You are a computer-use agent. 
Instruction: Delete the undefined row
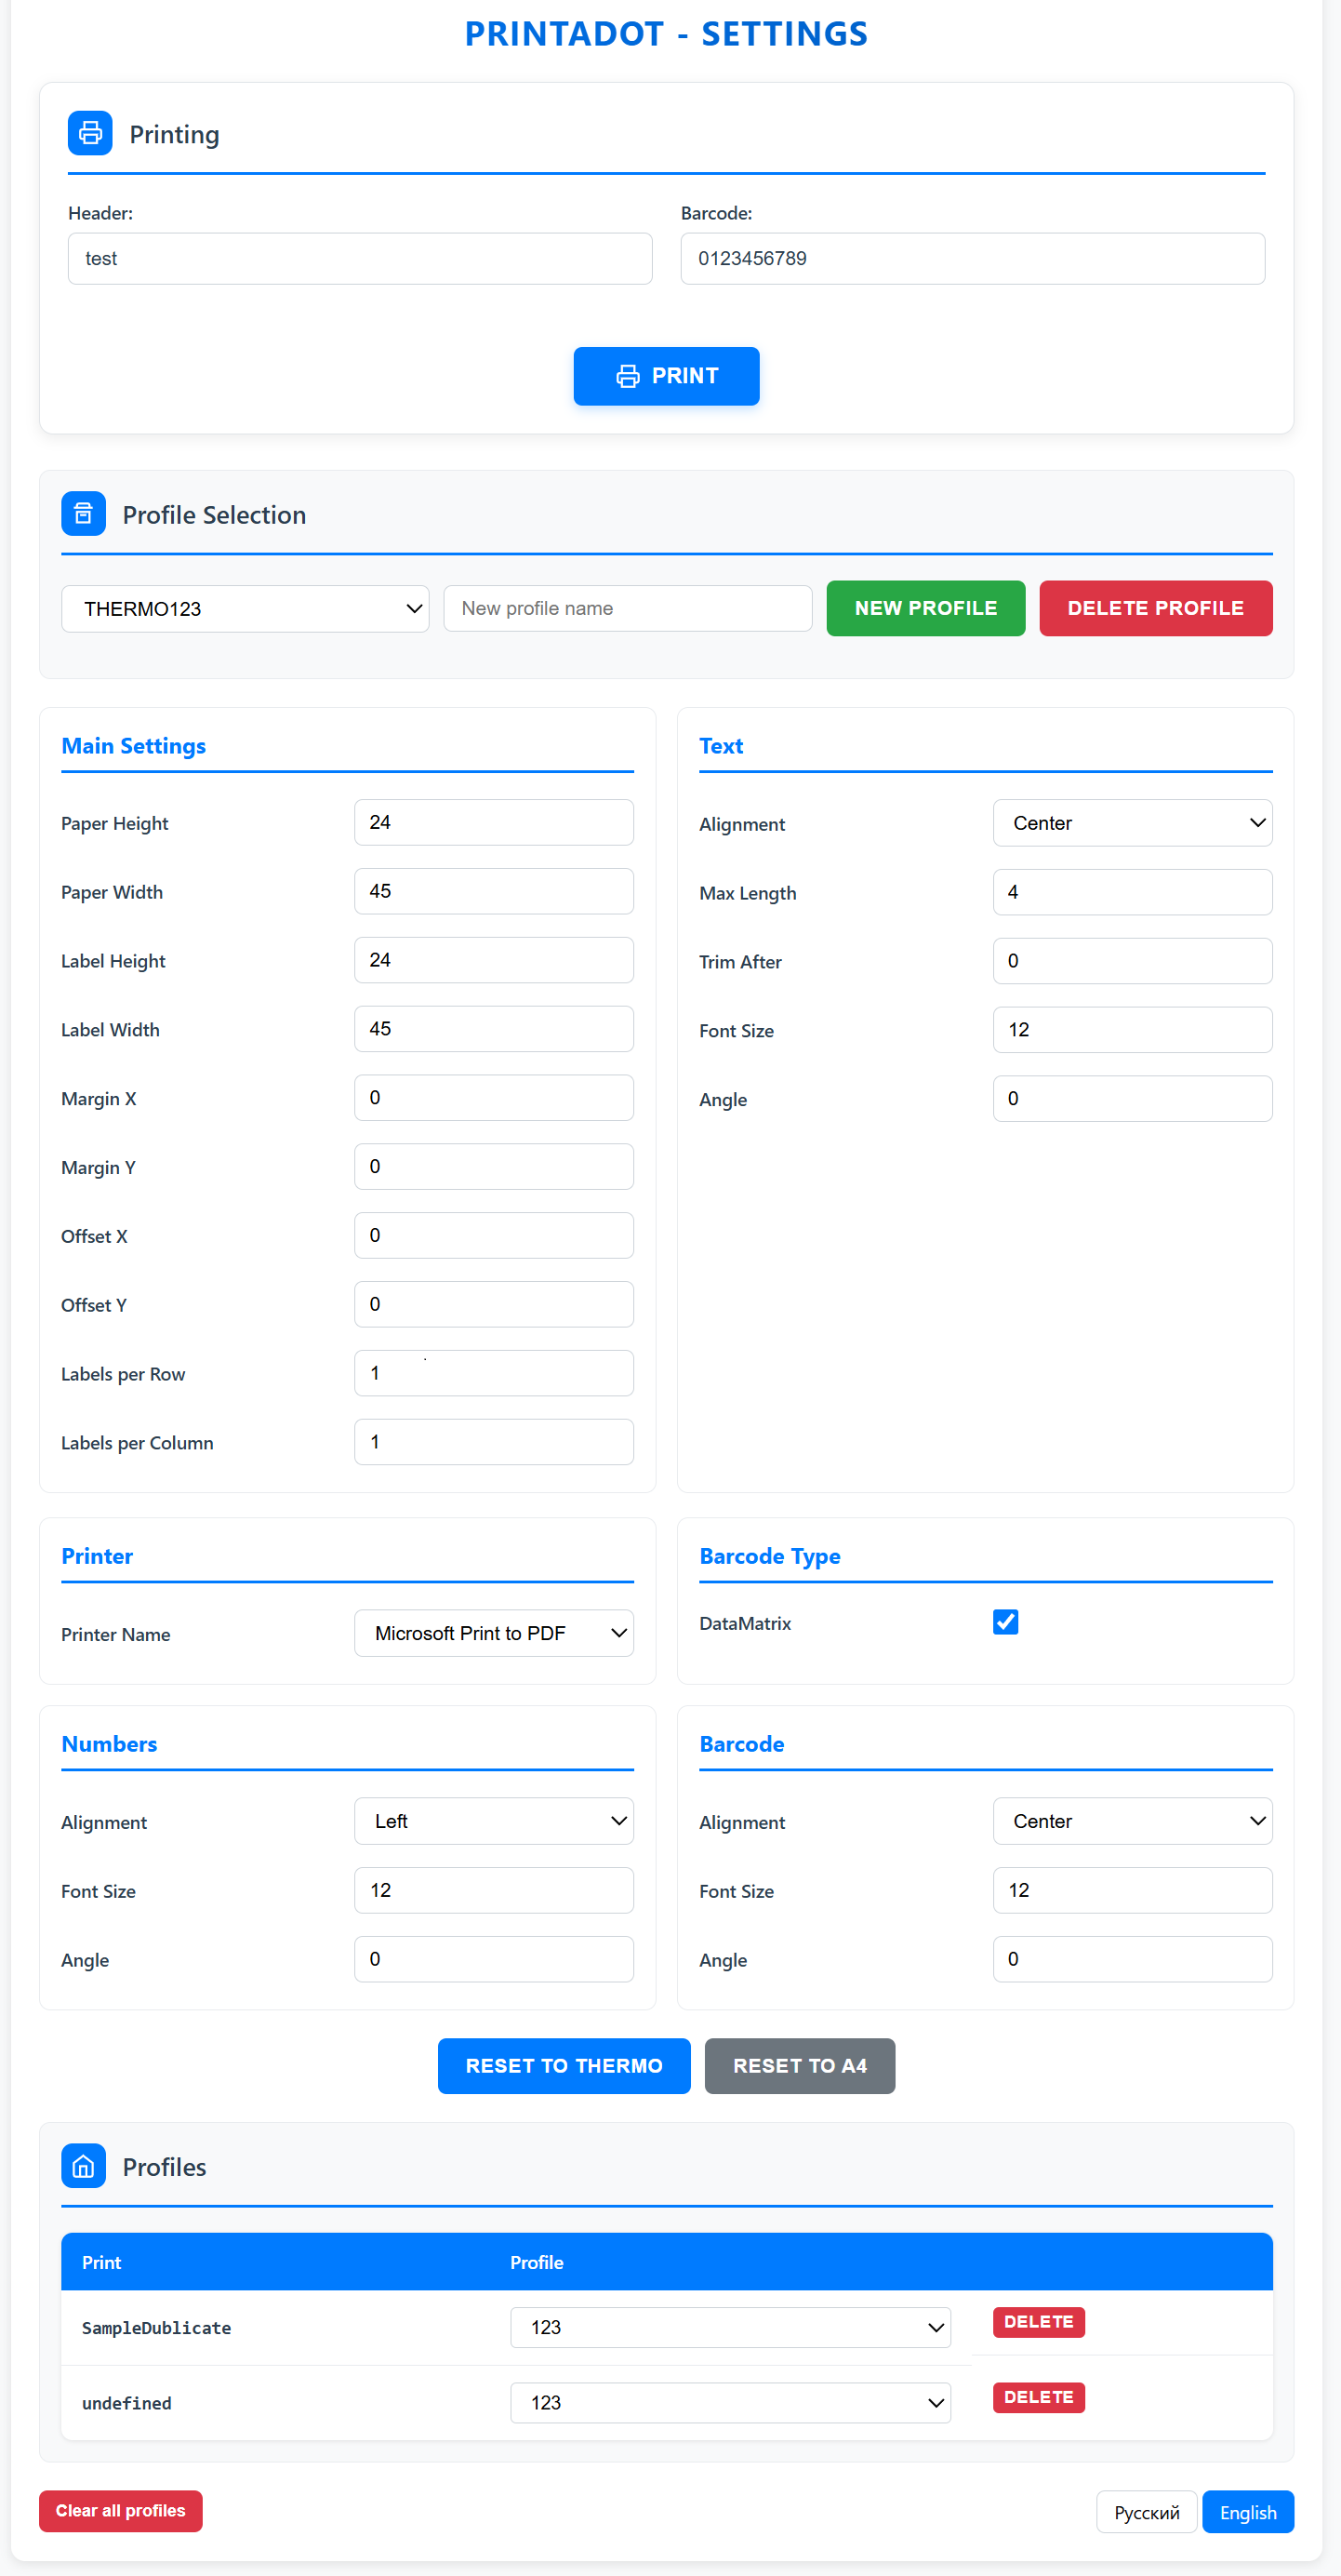click(x=1038, y=2397)
